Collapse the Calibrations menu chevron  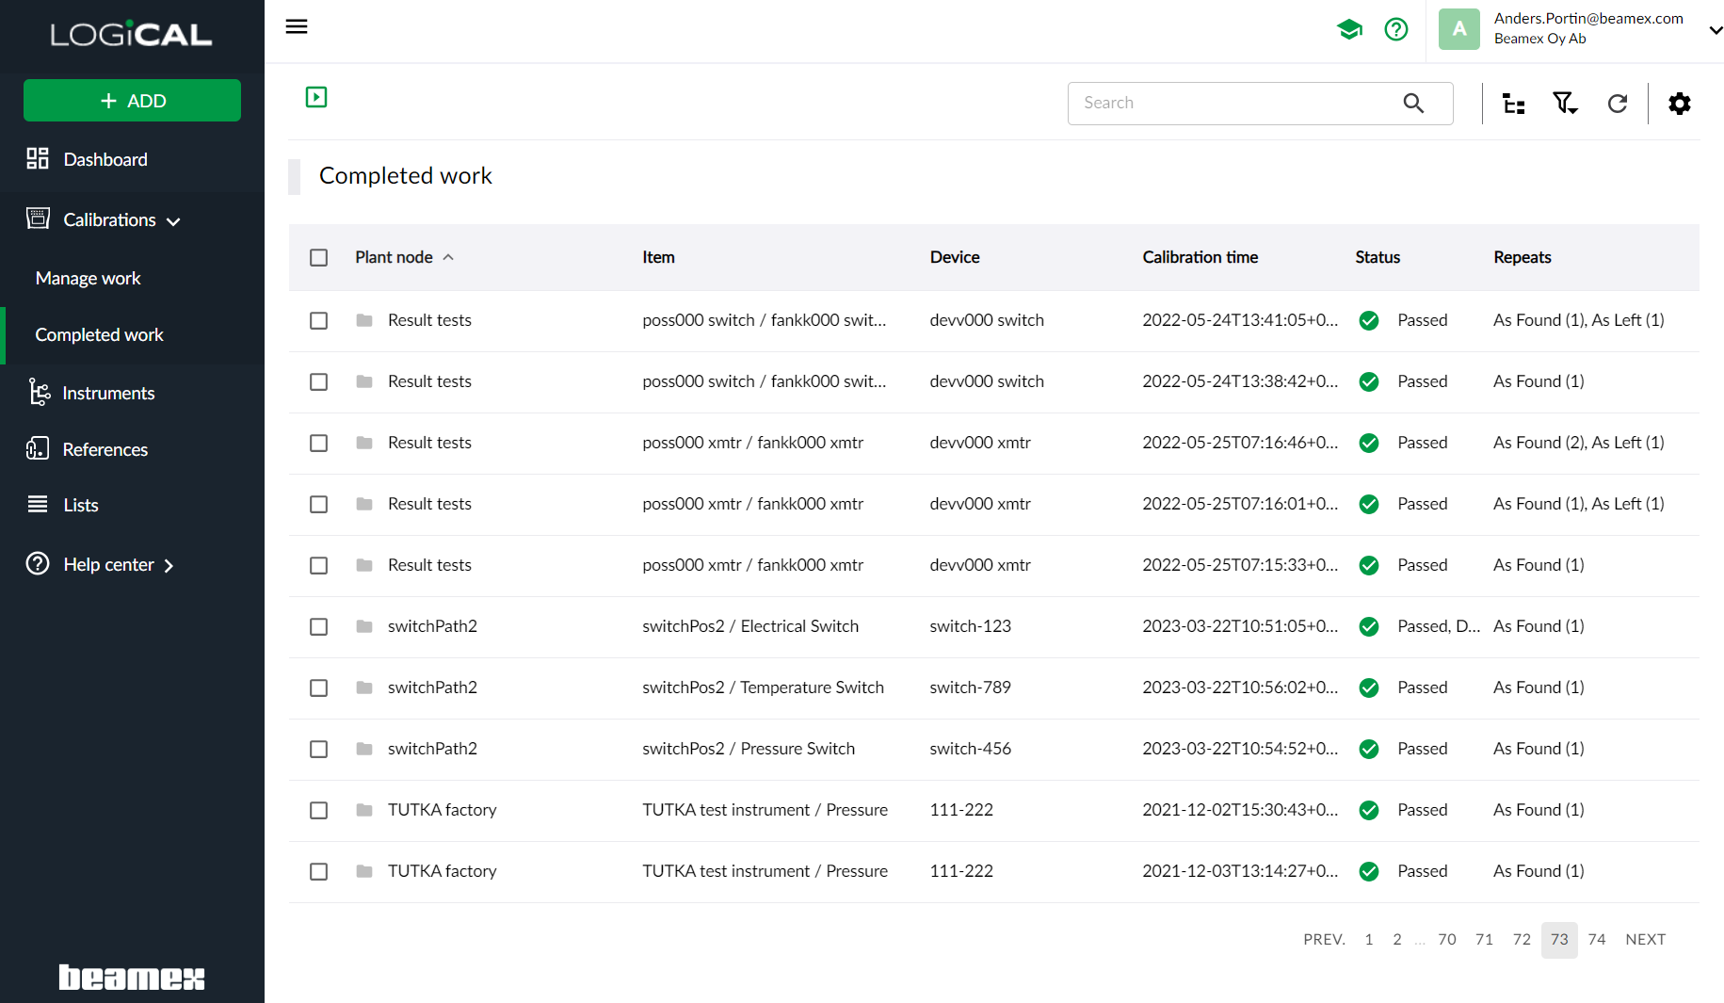click(173, 221)
